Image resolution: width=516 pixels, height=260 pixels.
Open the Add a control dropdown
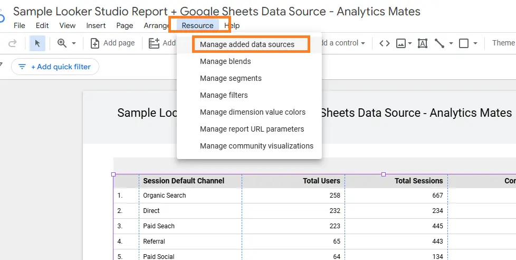(343, 43)
